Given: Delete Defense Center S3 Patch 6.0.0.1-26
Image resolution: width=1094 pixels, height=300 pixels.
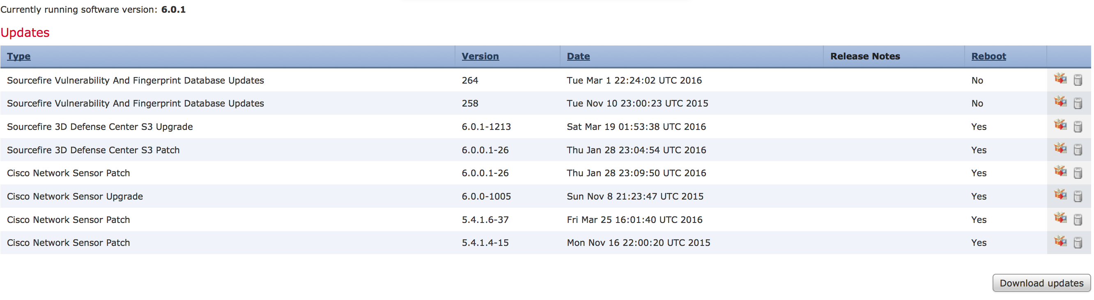Looking at the screenshot, I should [1078, 150].
